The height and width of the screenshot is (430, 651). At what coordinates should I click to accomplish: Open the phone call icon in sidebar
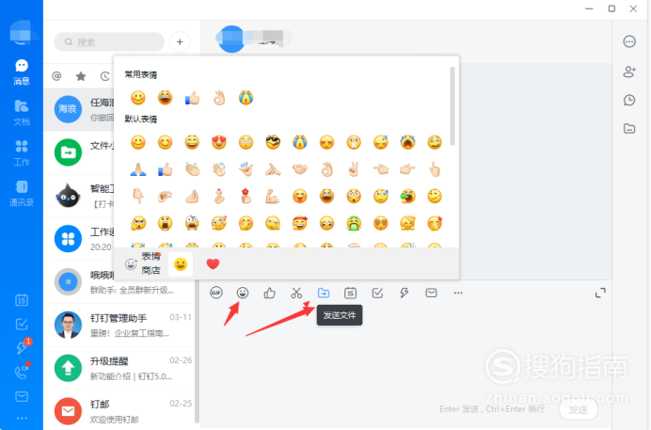(x=22, y=372)
